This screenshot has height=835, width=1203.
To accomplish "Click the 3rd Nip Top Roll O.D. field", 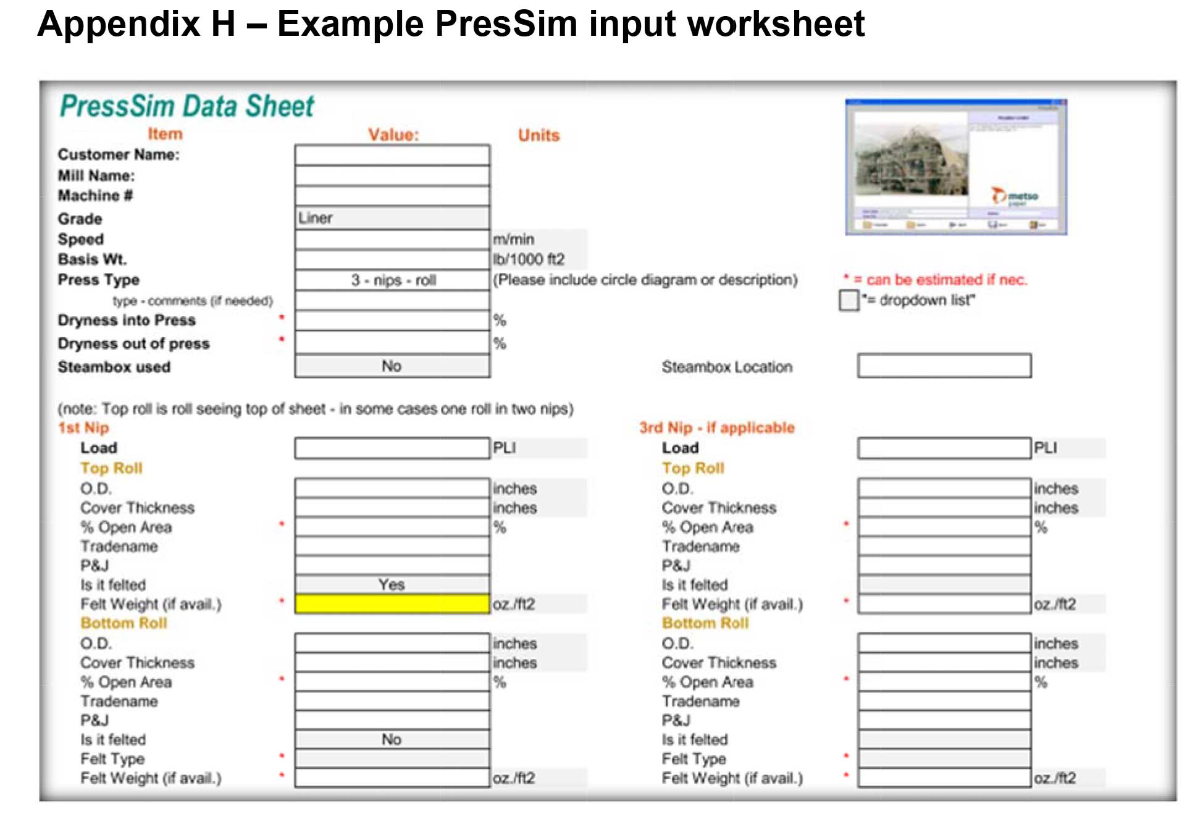I will tap(944, 489).
